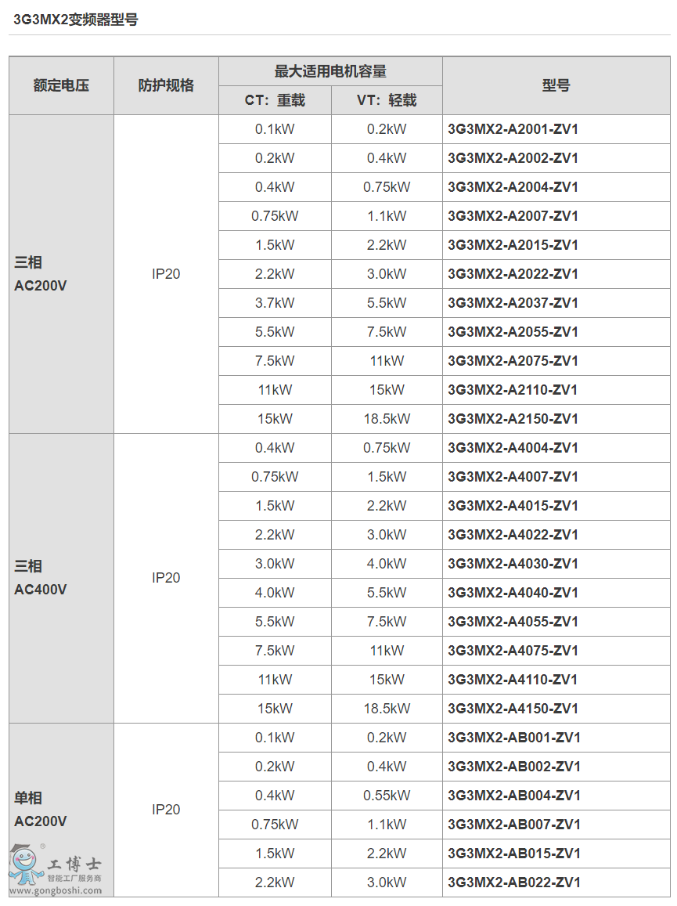This screenshot has height=906, width=677.
Task: Click model 3G3MX2-AB022-ZV1
Action: tap(513, 883)
